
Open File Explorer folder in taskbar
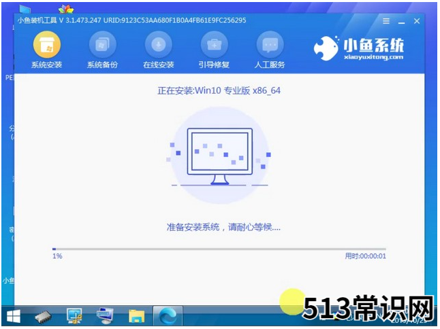pos(137,316)
